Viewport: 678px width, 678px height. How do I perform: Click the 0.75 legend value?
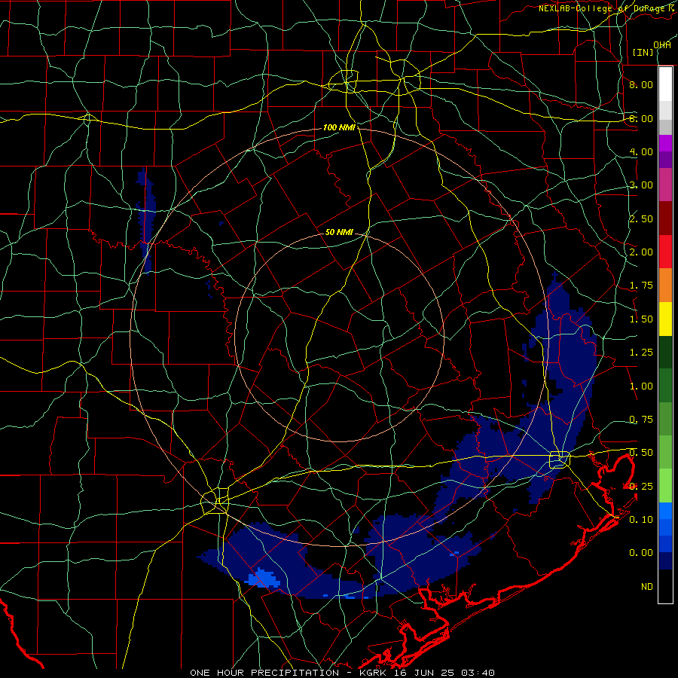point(641,420)
